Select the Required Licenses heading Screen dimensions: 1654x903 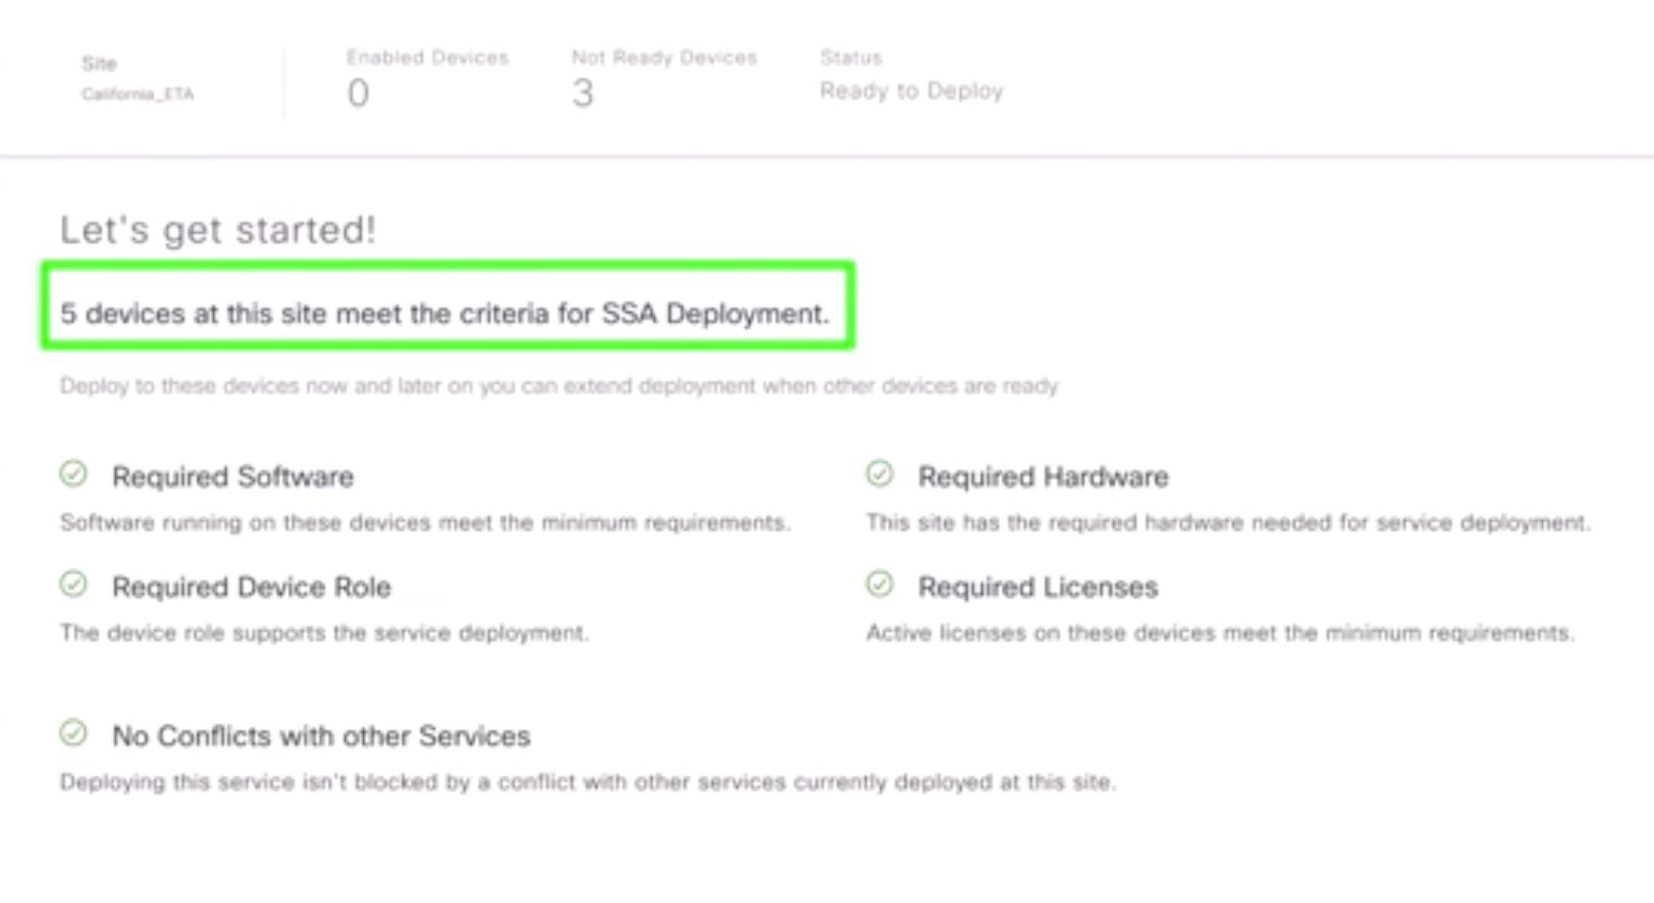click(1037, 586)
